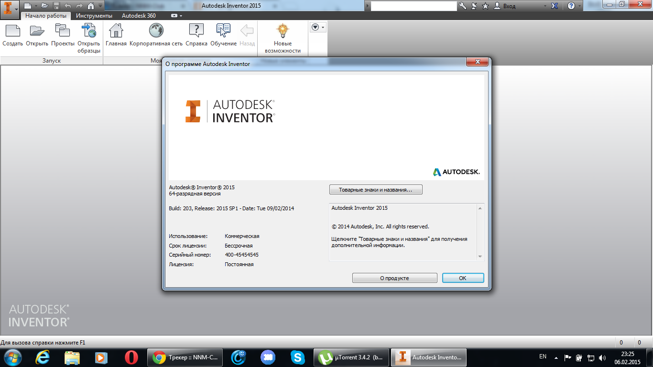Switch to the Autodesk 360 tab
Viewport: 653px width, 367px height.
139,16
